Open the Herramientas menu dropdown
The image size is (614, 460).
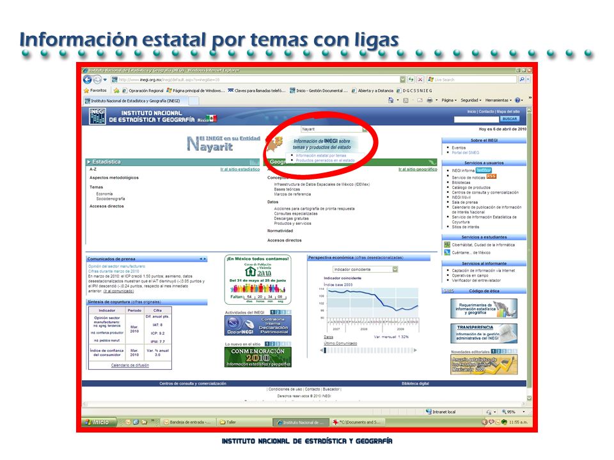(x=498, y=100)
